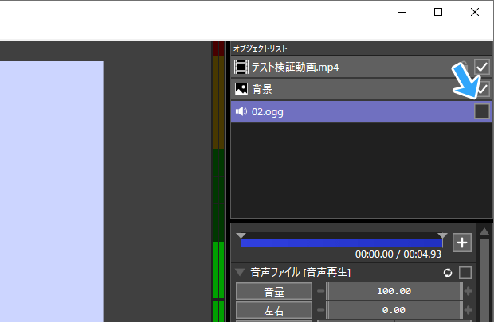Click the speaker icon beside 02.ogg

pyautogui.click(x=241, y=111)
